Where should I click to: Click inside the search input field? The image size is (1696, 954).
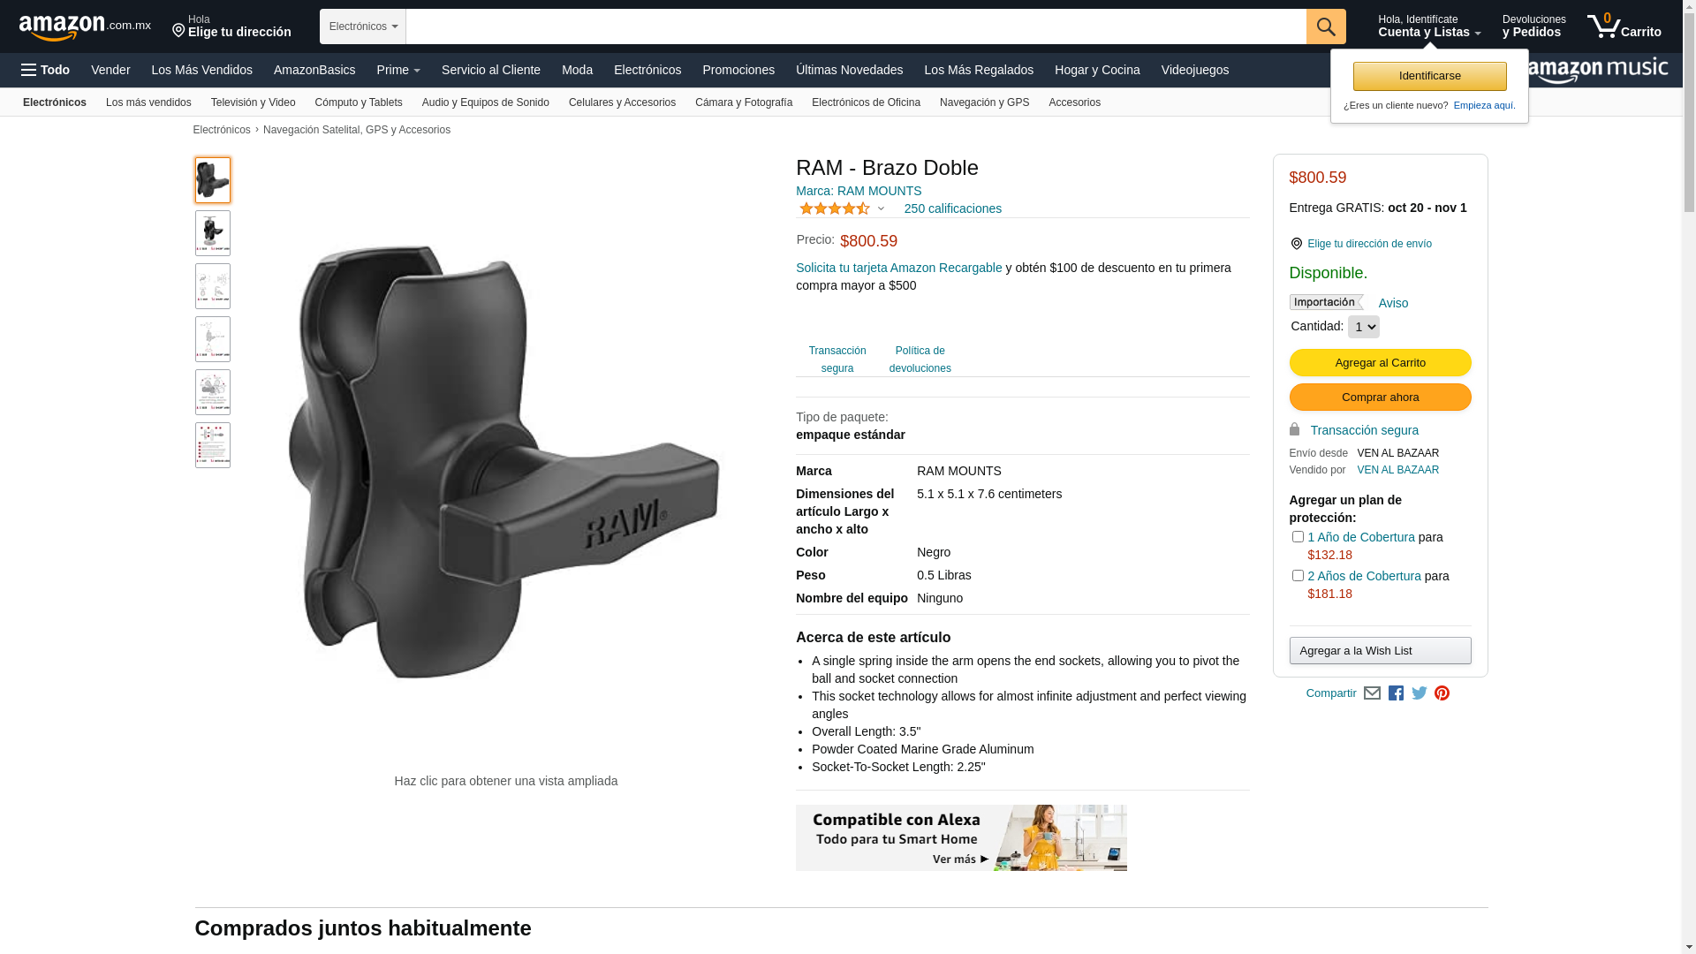856,26
